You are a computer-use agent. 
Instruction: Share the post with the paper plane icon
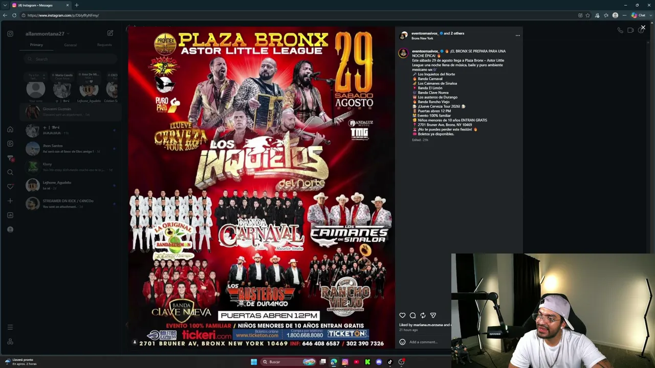[x=433, y=315]
